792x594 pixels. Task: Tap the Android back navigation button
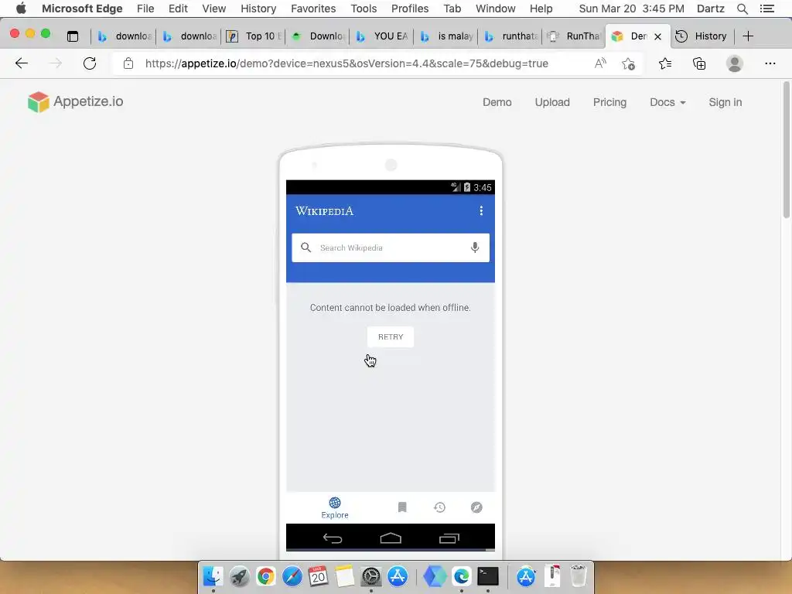point(333,538)
